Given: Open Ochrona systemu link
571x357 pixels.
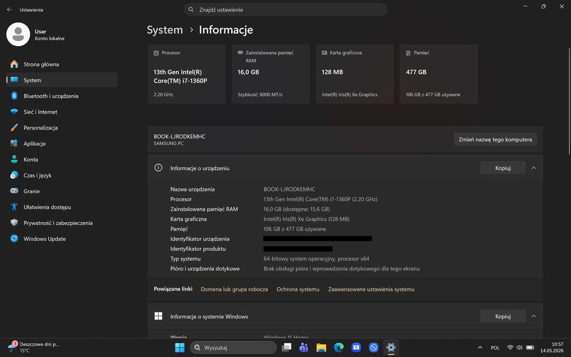Looking at the screenshot, I should tap(298, 289).
